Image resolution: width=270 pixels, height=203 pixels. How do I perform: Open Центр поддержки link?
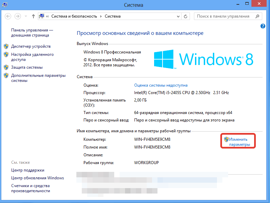point(28,170)
